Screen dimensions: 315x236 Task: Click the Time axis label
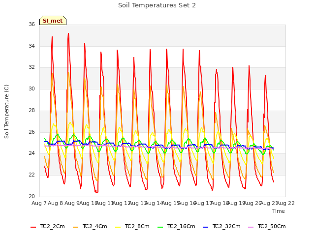(279, 211)
